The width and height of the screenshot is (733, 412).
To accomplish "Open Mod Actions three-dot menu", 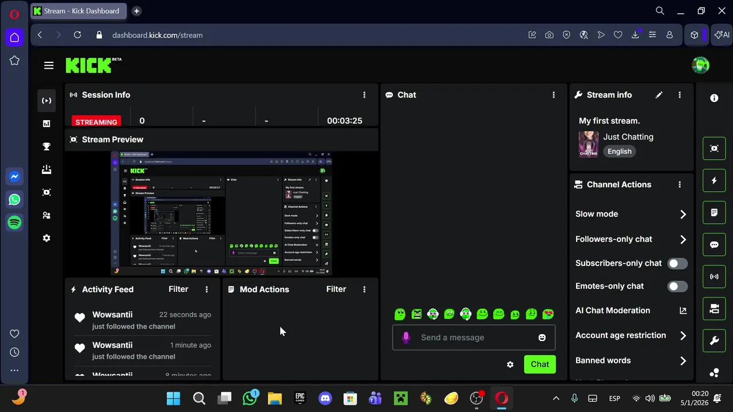I will [364, 290].
